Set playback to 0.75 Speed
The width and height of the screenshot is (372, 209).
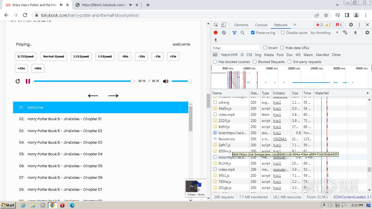tap(26, 57)
